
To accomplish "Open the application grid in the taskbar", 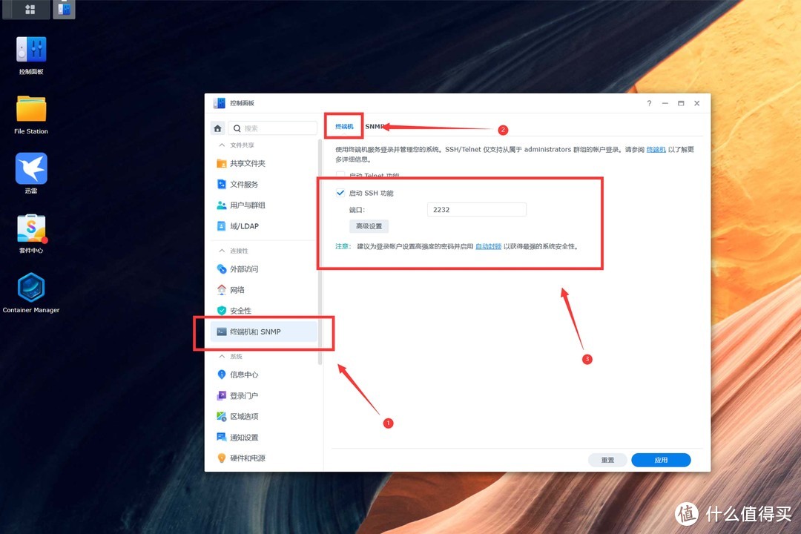I will click(x=28, y=10).
